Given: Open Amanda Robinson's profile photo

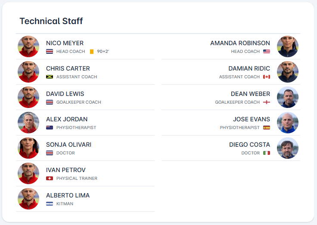Looking at the screenshot, I should click(x=288, y=46).
